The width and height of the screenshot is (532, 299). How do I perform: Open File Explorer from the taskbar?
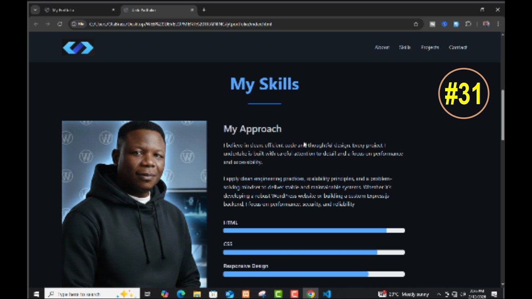point(197,294)
